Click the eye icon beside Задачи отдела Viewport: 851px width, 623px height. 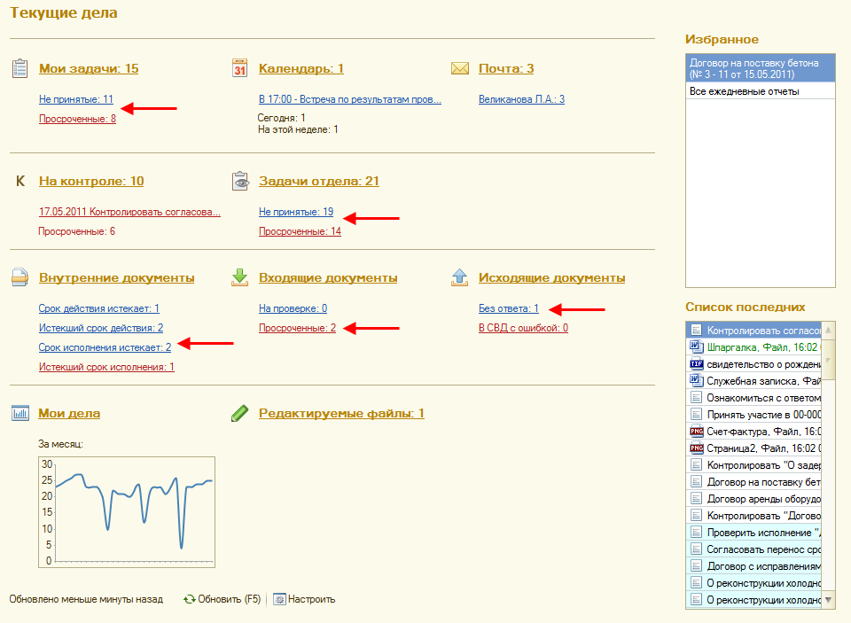(x=239, y=181)
